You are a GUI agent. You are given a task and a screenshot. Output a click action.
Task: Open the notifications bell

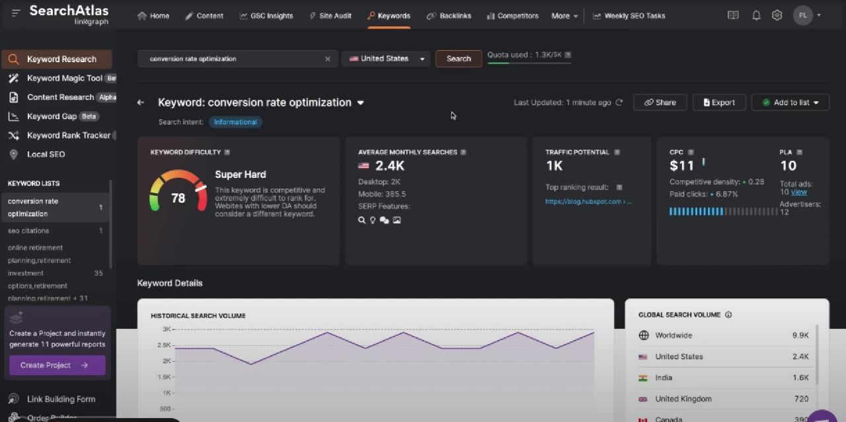pos(756,15)
